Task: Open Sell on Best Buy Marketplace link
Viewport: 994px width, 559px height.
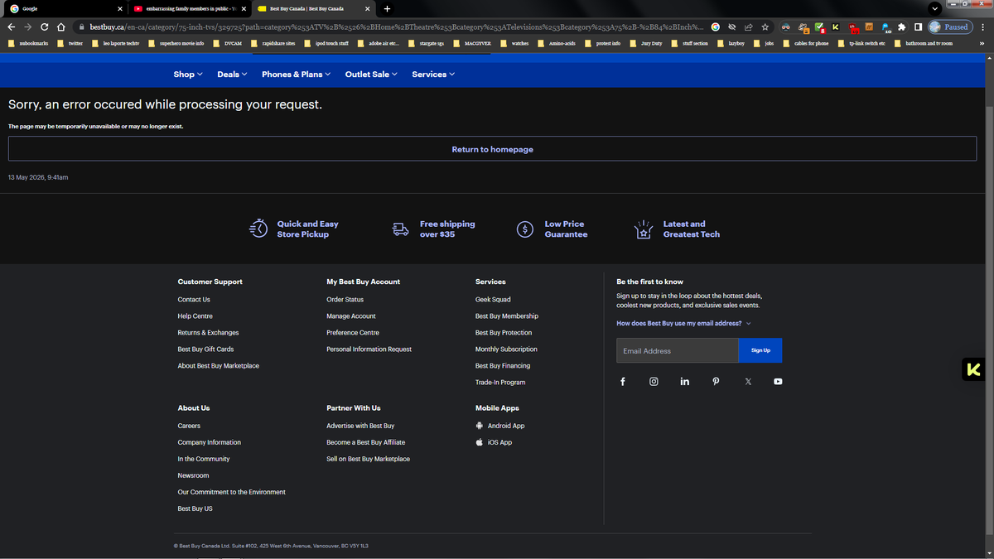Action: point(368,459)
